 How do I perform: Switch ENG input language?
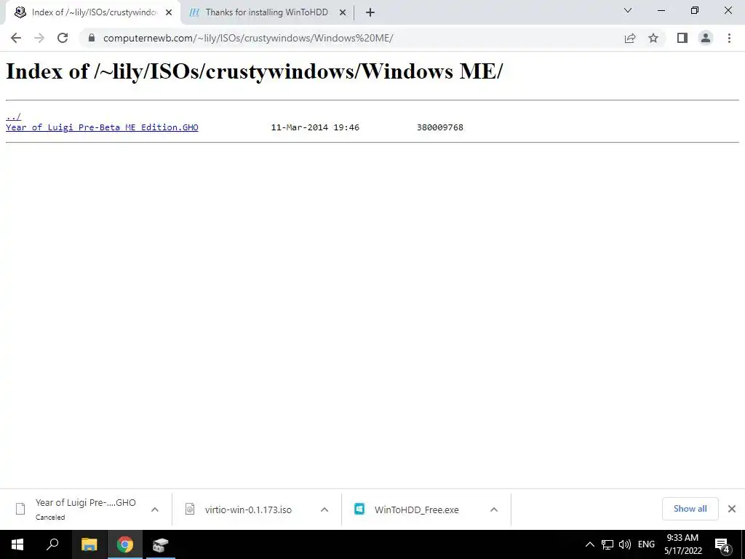(646, 544)
